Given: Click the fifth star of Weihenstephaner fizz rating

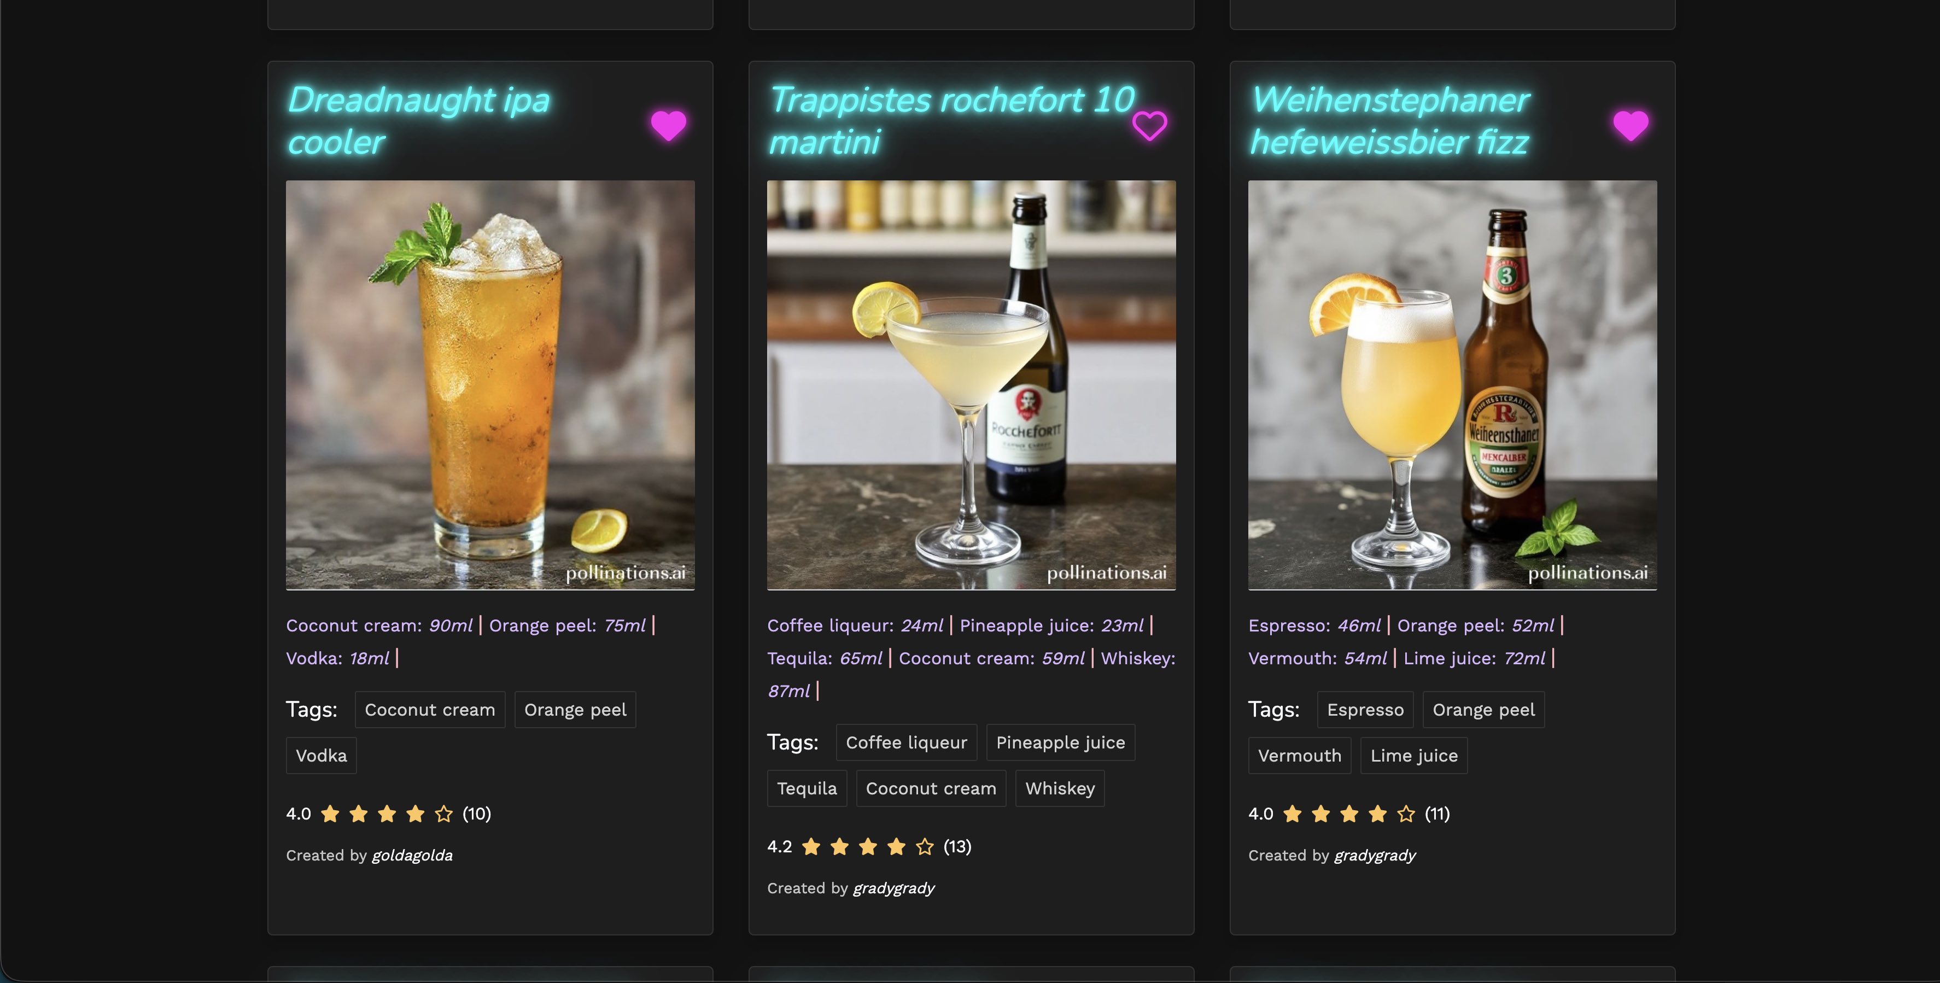Looking at the screenshot, I should point(1406,814).
